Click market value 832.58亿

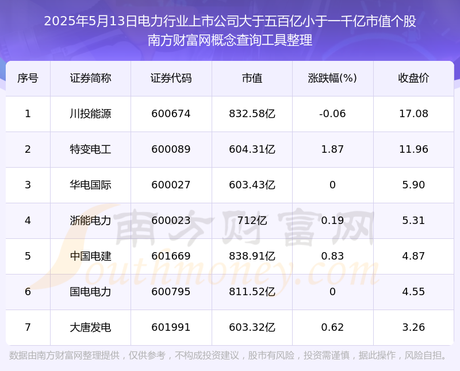[252, 114]
